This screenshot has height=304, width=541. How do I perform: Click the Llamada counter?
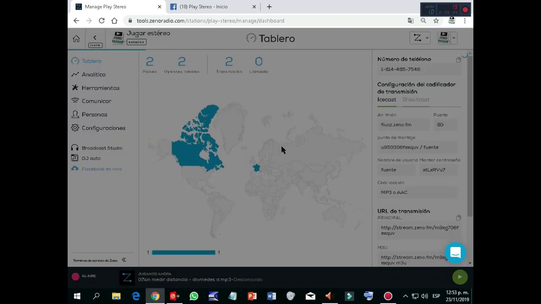(259, 65)
